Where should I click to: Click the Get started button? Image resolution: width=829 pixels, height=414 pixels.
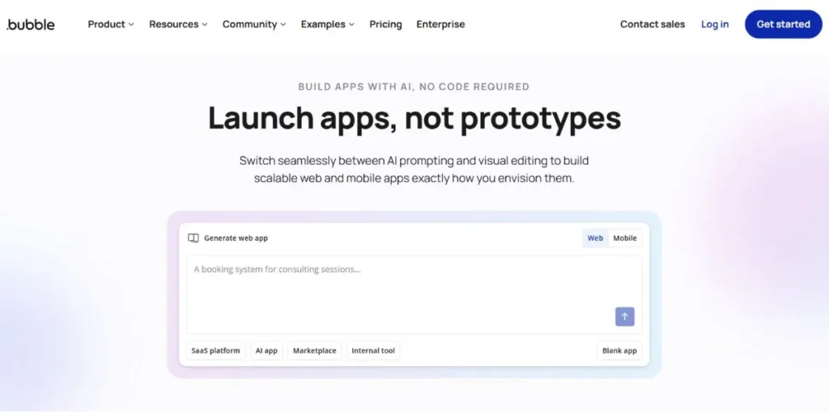pyautogui.click(x=783, y=24)
